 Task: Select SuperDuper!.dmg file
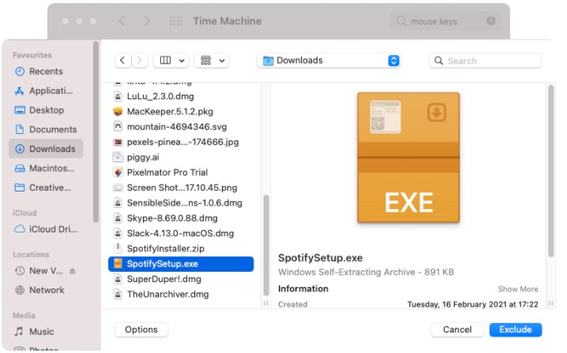click(181, 279)
